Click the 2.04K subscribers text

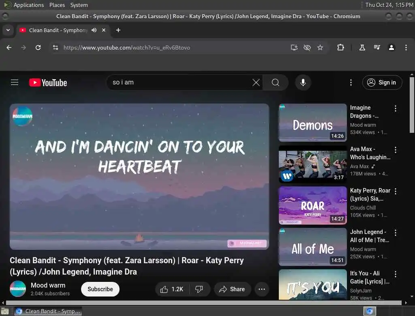click(50, 293)
